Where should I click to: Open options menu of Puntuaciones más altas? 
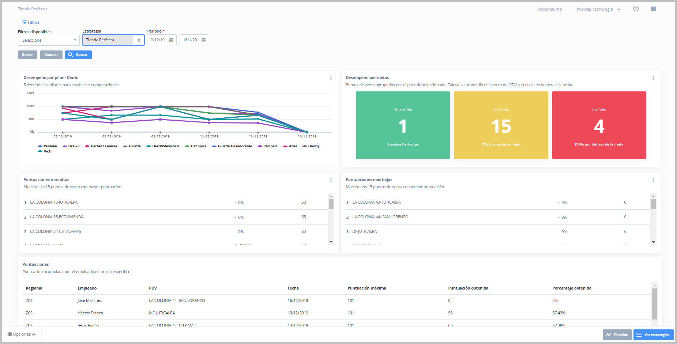pos(331,180)
